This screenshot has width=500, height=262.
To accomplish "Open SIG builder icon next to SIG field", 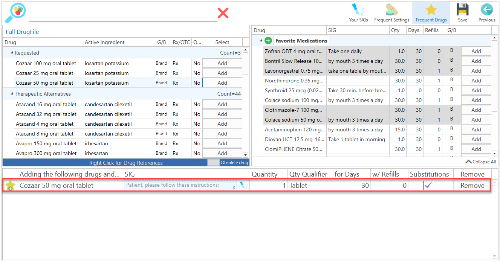I will tap(244, 185).
